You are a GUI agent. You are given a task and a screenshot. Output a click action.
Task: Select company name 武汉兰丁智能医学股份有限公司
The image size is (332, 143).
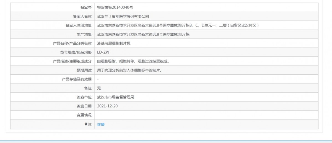click(123, 17)
